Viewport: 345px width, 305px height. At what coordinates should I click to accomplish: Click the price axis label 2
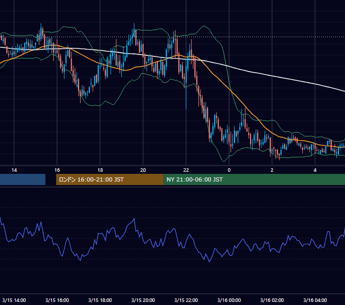tap(272, 170)
